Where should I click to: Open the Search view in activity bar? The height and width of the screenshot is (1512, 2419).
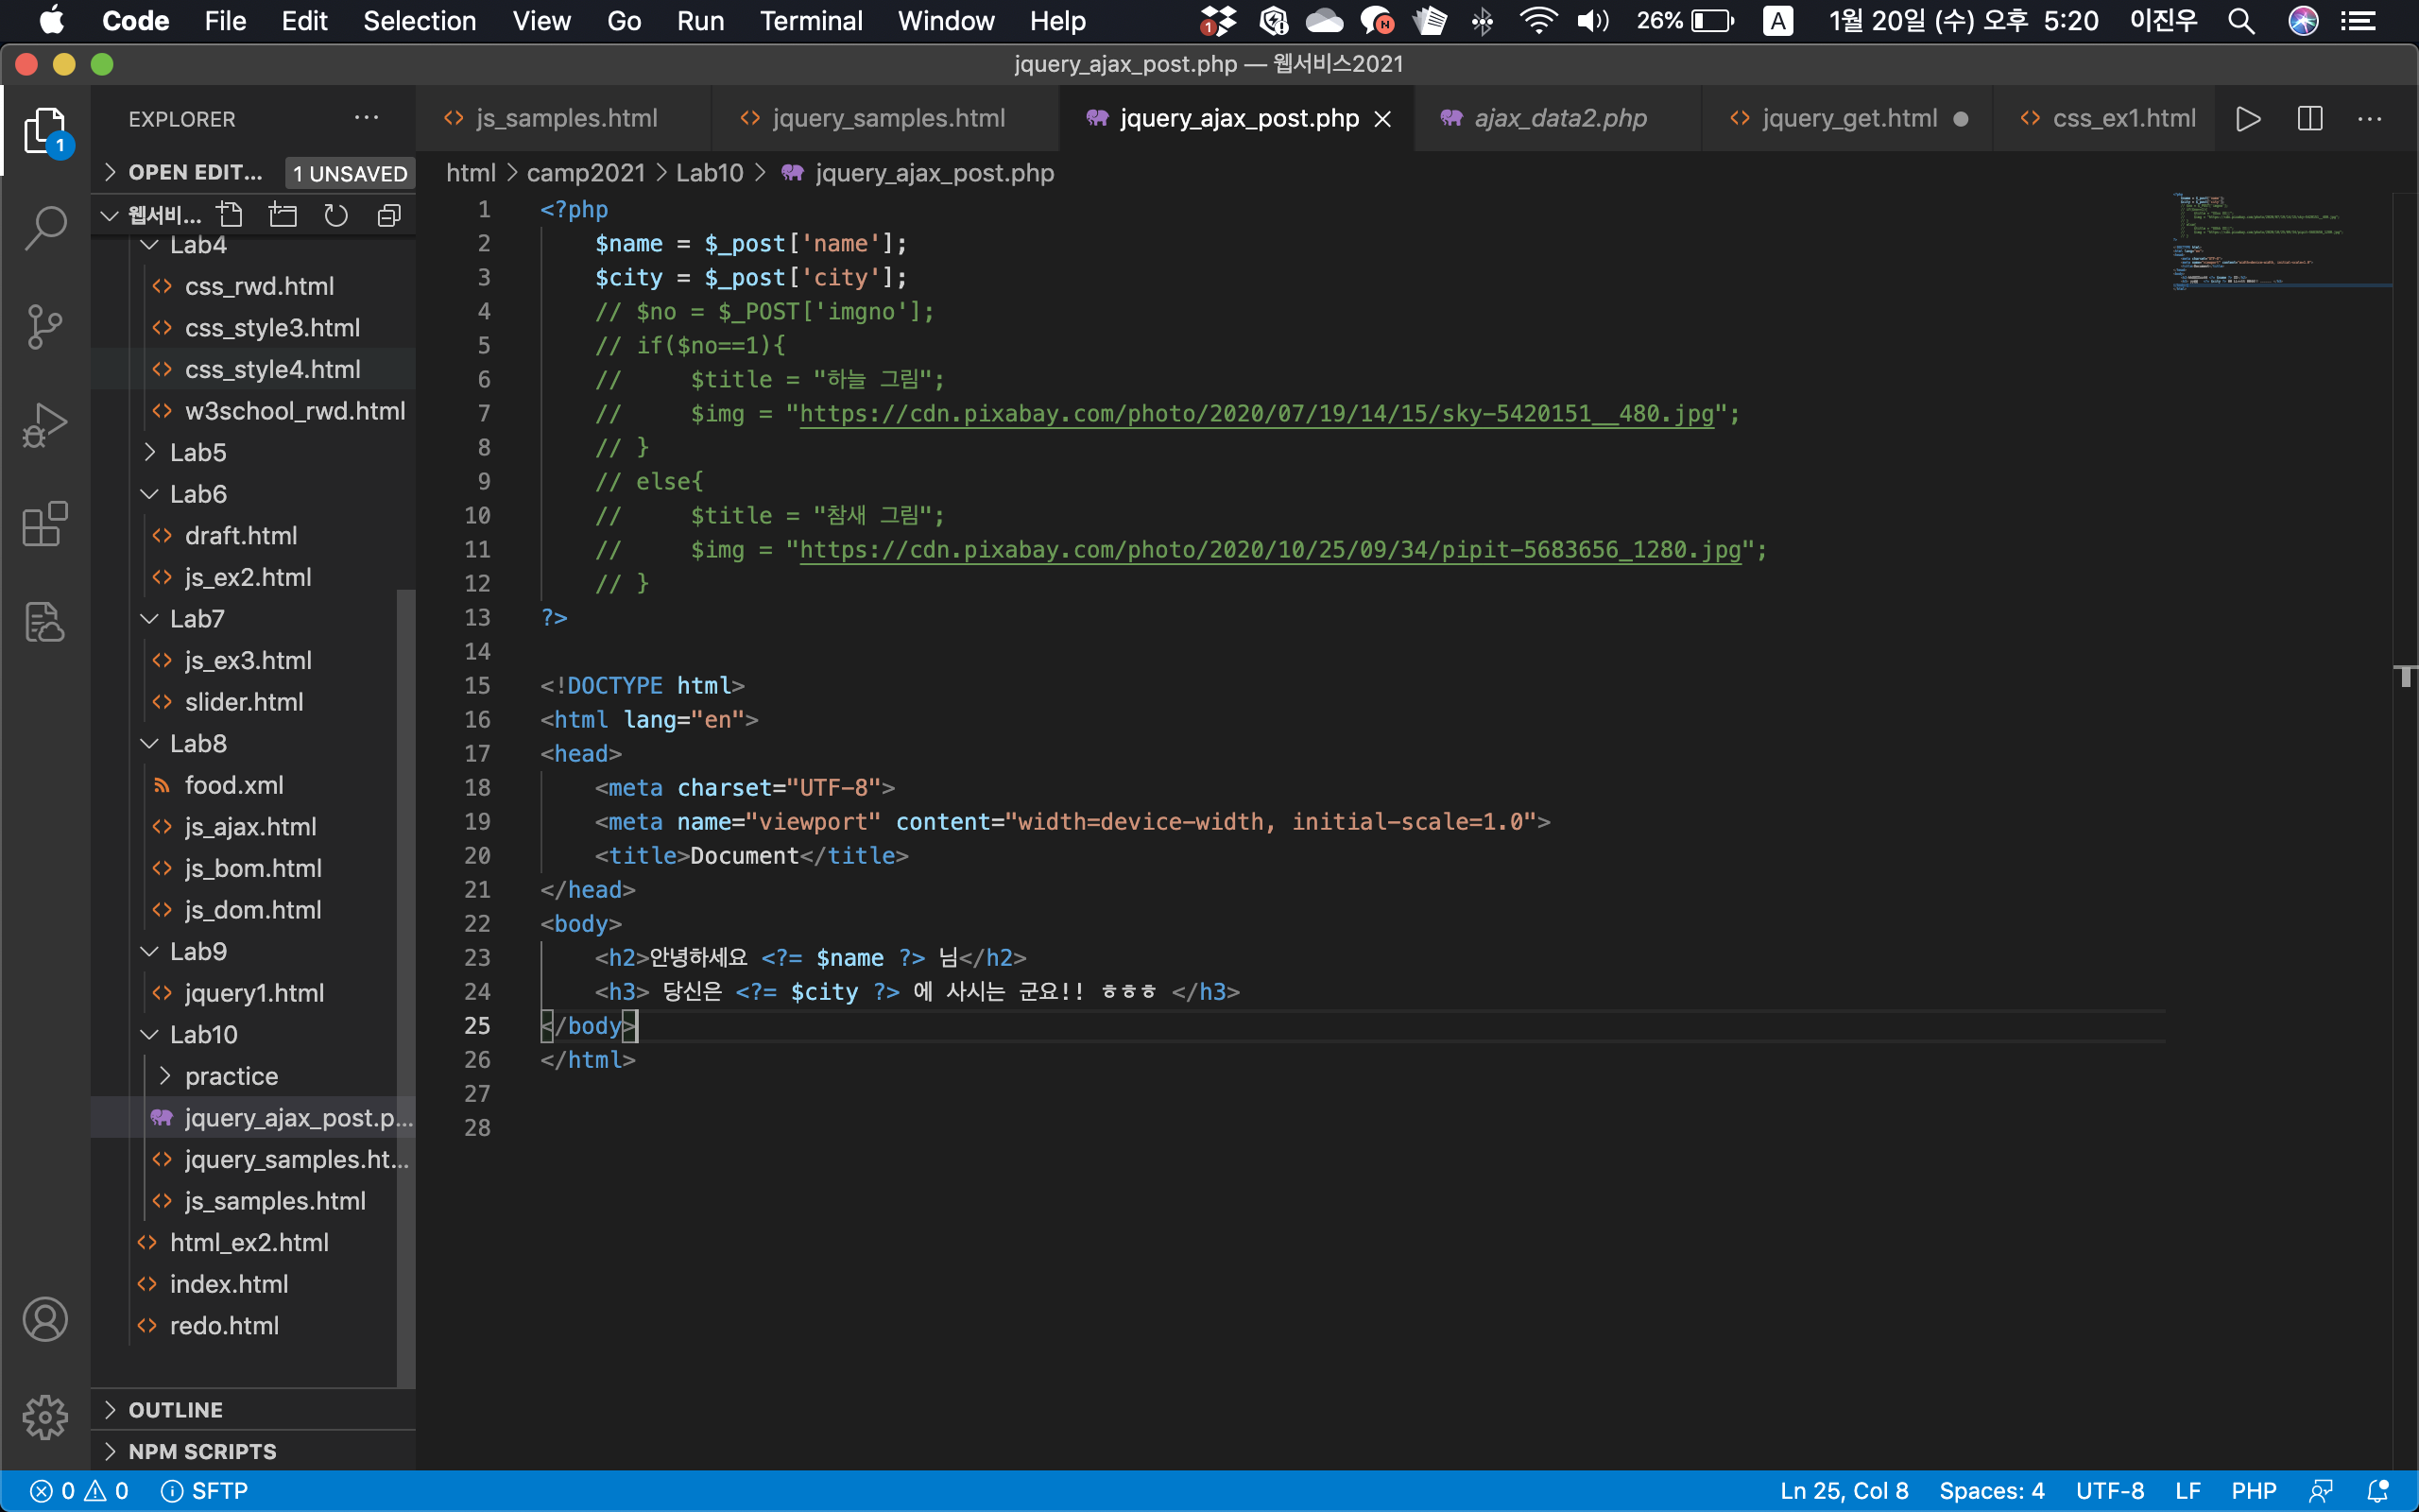tap(45, 228)
